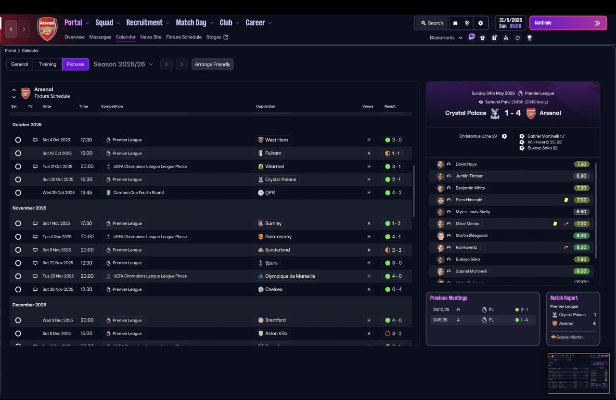Click the Carabao Cup competition logo
This screenshot has height=400, width=616.
[x=108, y=193]
